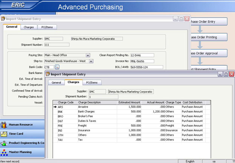Screen dimensions: 235x163
Task: Open the Time Card module icon
Action: (4, 134)
